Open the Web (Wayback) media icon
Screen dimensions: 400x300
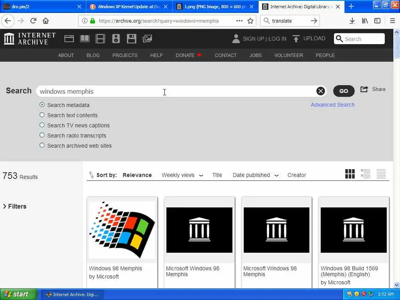(x=69, y=39)
